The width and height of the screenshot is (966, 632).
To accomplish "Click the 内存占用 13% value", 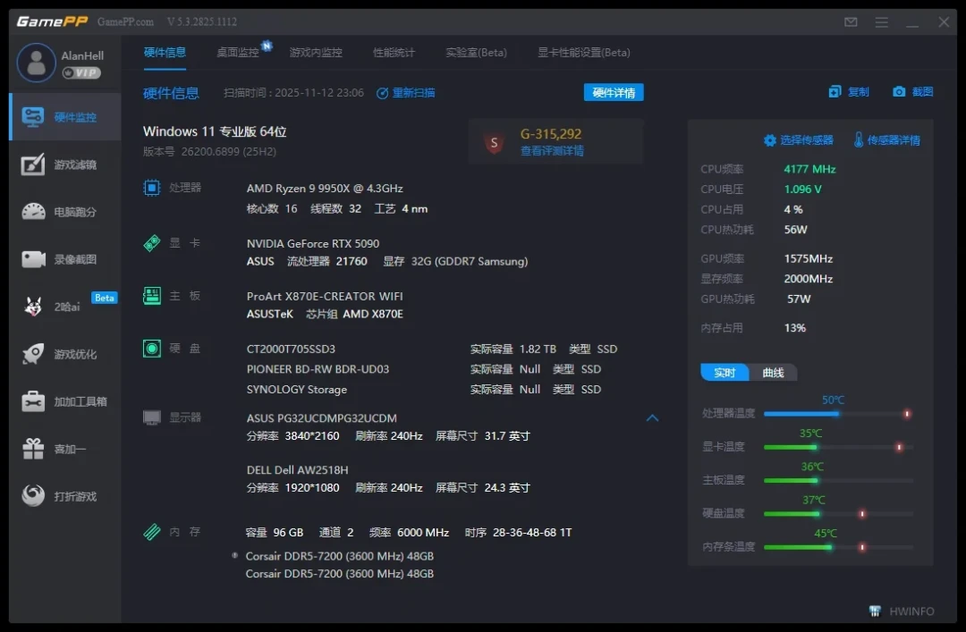I will point(795,328).
